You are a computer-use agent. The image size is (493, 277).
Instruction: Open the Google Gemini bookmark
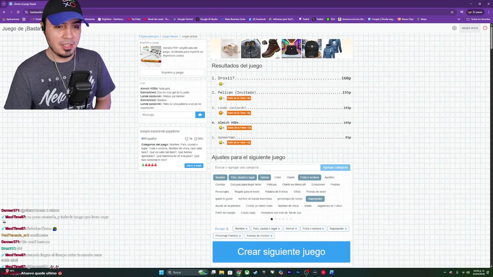pos(183,19)
